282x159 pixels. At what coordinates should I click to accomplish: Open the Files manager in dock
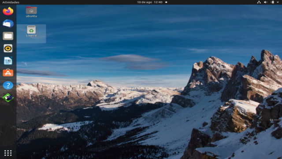pyautogui.click(x=8, y=36)
